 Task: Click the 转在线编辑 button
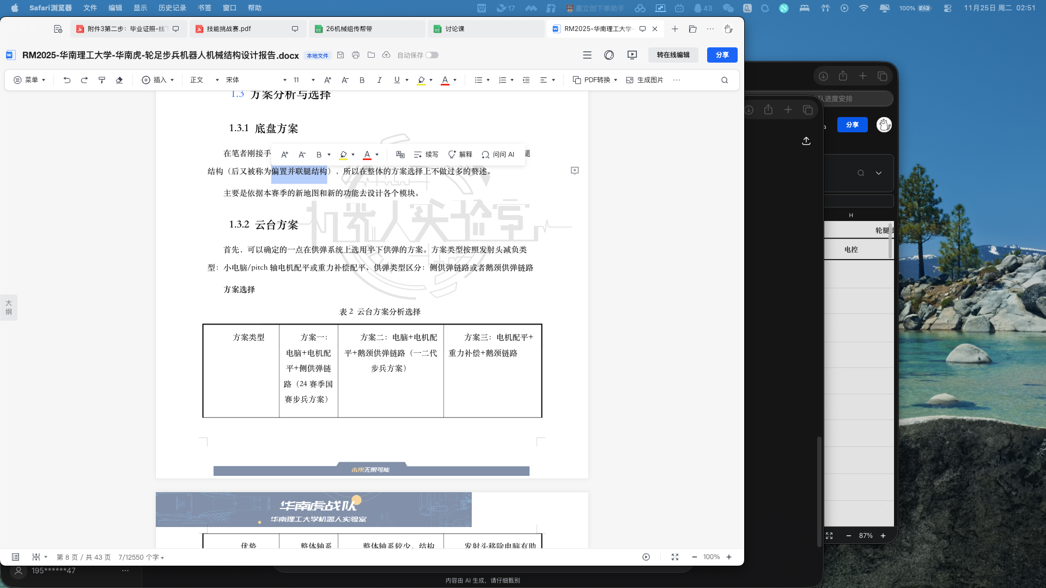pos(673,55)
